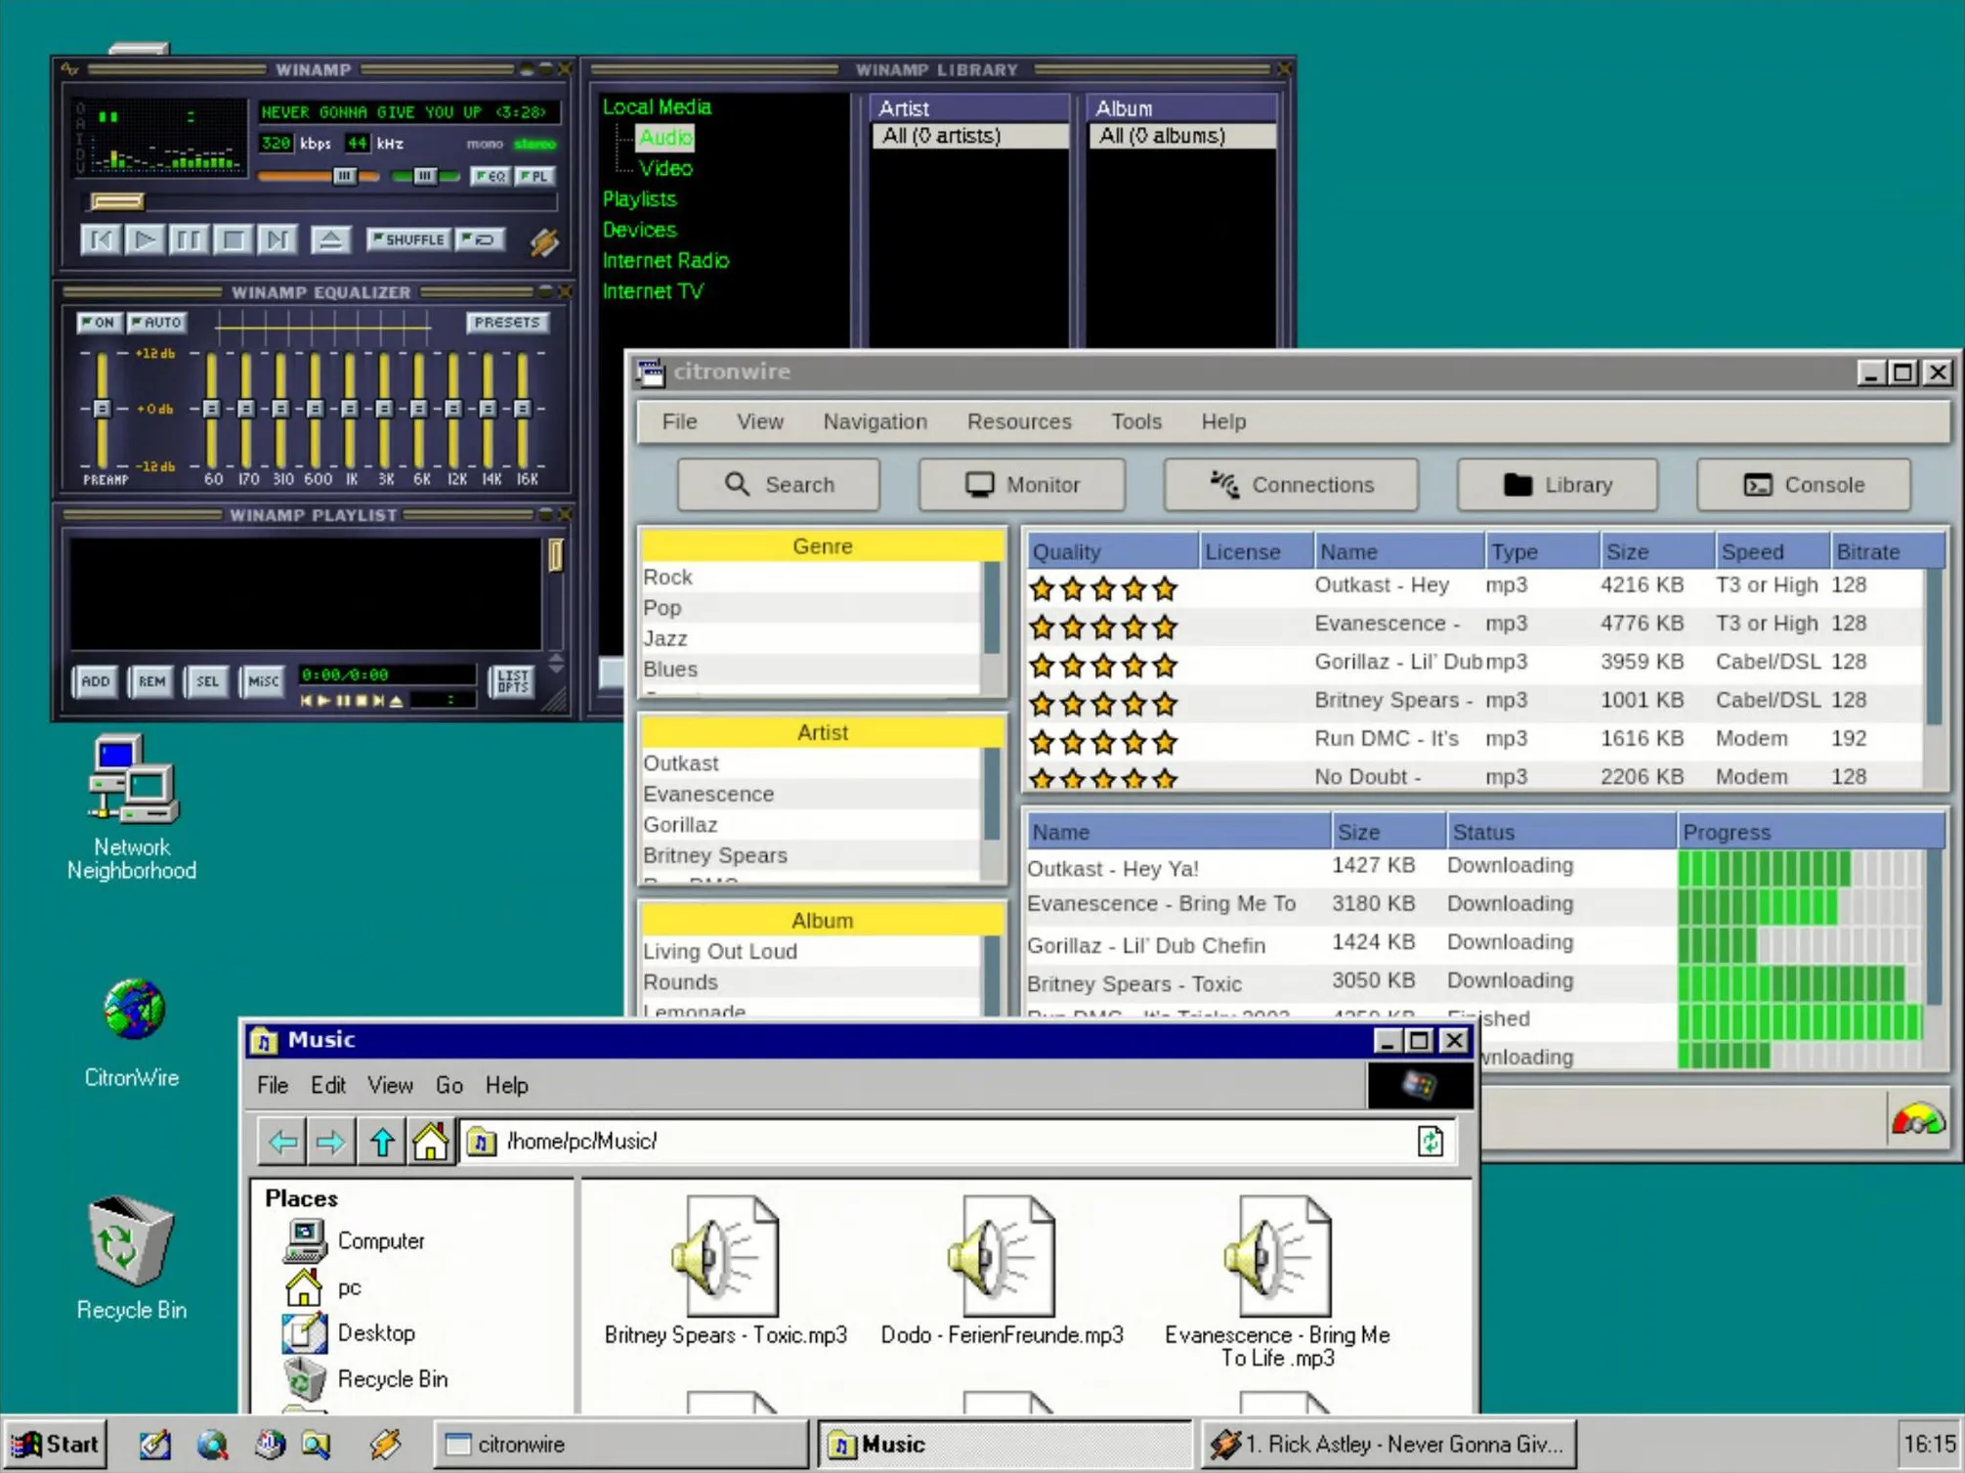Click the Up folder icon in Music window

click(x=381, y=1141)
